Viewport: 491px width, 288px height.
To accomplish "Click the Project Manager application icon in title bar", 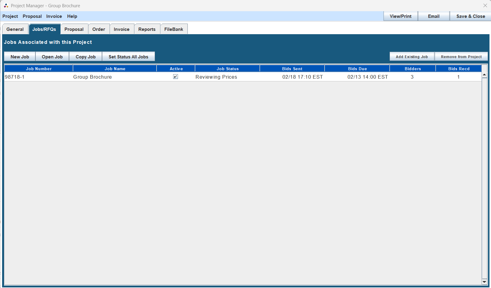I will pos(5,5).
